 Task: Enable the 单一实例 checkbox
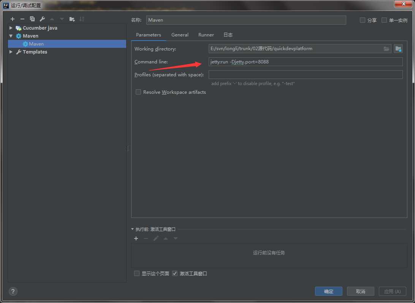coord(384,20)
